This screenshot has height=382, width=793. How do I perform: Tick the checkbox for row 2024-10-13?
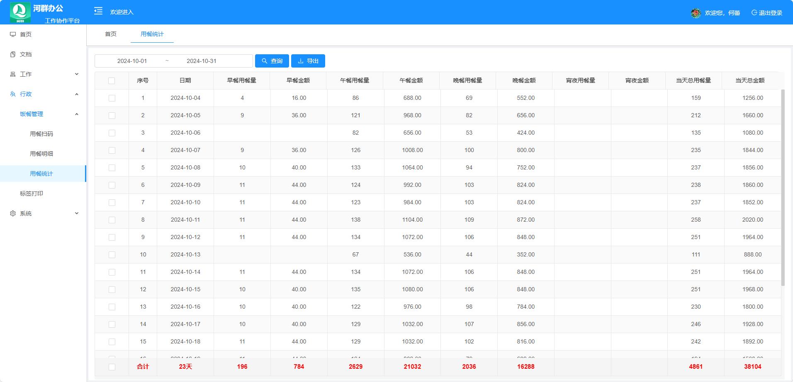point(112,255)
